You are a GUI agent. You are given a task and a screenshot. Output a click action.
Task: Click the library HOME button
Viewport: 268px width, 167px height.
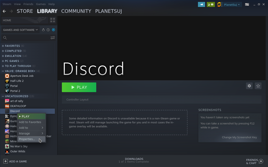click(x=25, y=20)
